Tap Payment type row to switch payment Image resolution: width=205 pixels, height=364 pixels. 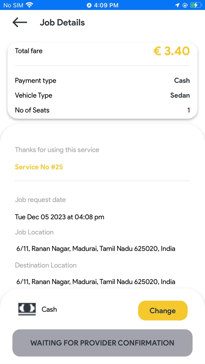pyautogui.click(x=102, y=80)
